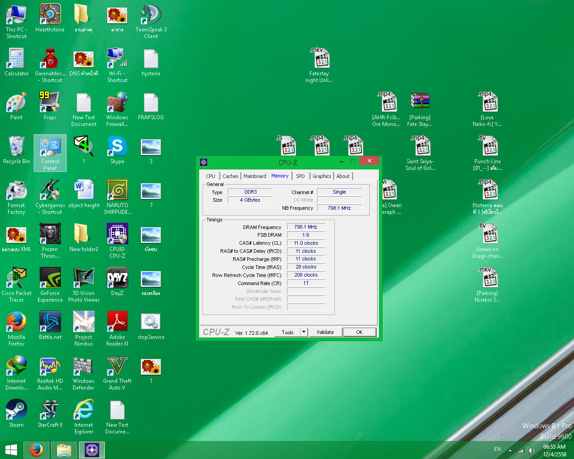The image size is (574, 459).
Task: Open the Hearthstone desktop icon
Action: [x=50, y=15]
